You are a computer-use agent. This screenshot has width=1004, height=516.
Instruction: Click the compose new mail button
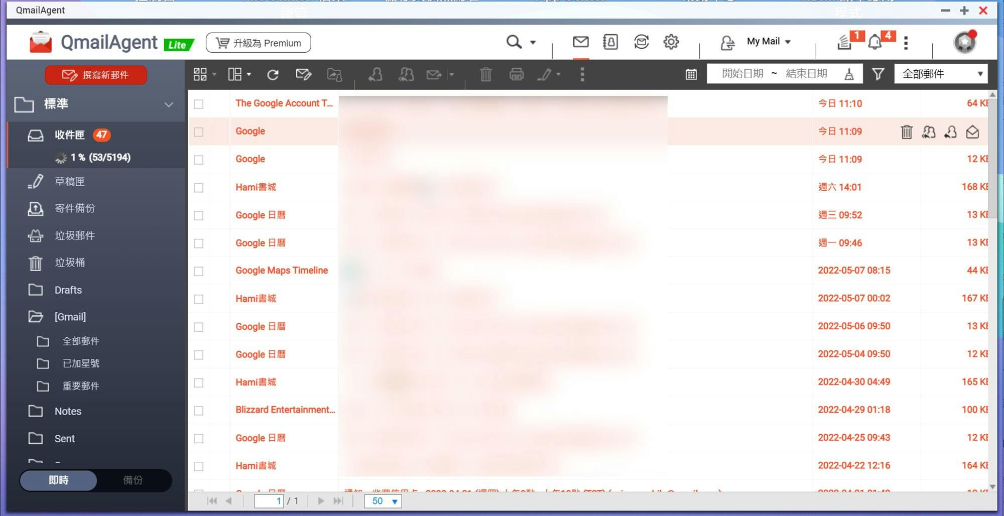tap(96, 75)
